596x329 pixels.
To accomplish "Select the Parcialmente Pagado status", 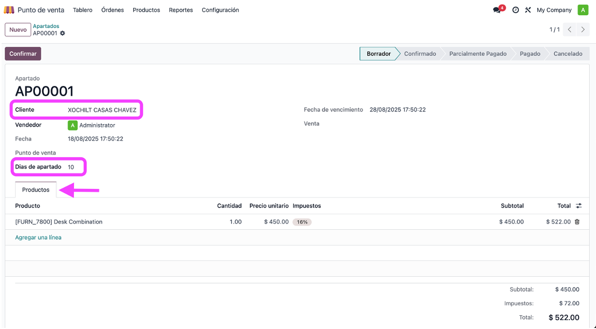I will [x=478, y=54].
